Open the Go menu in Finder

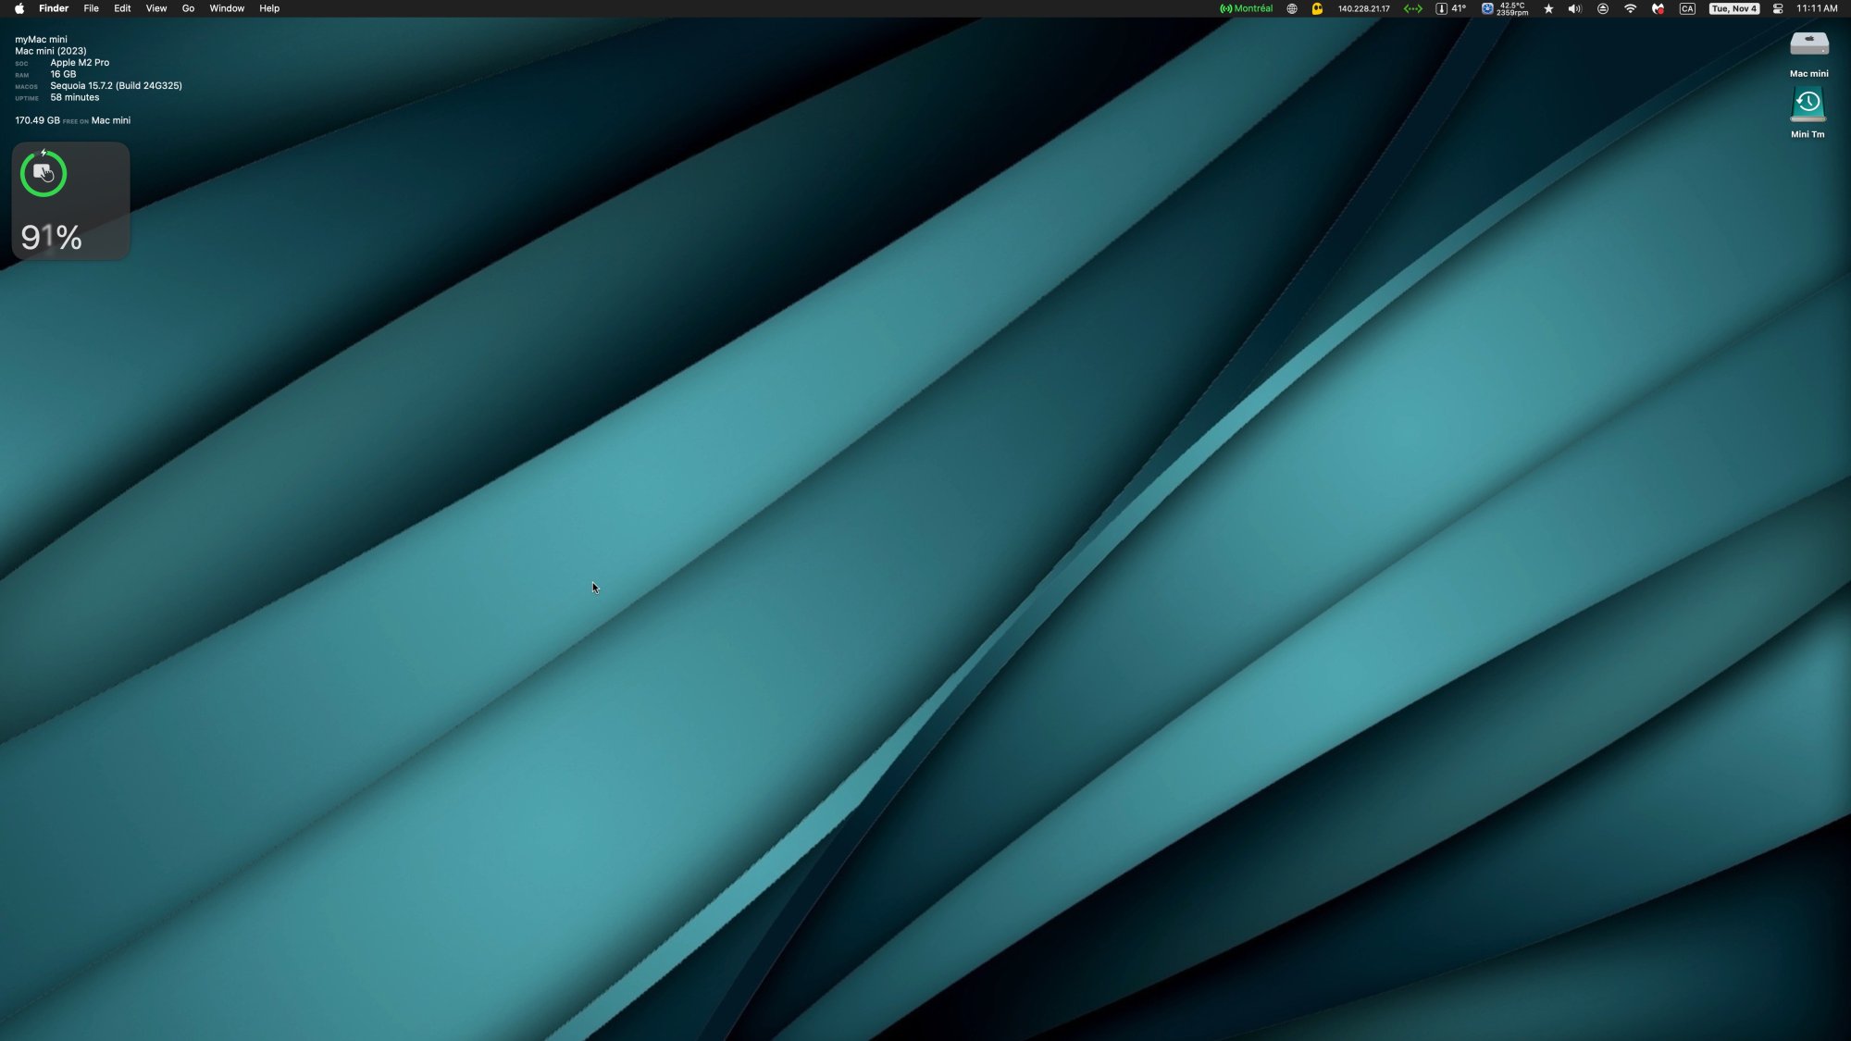(x=187, y=8)
